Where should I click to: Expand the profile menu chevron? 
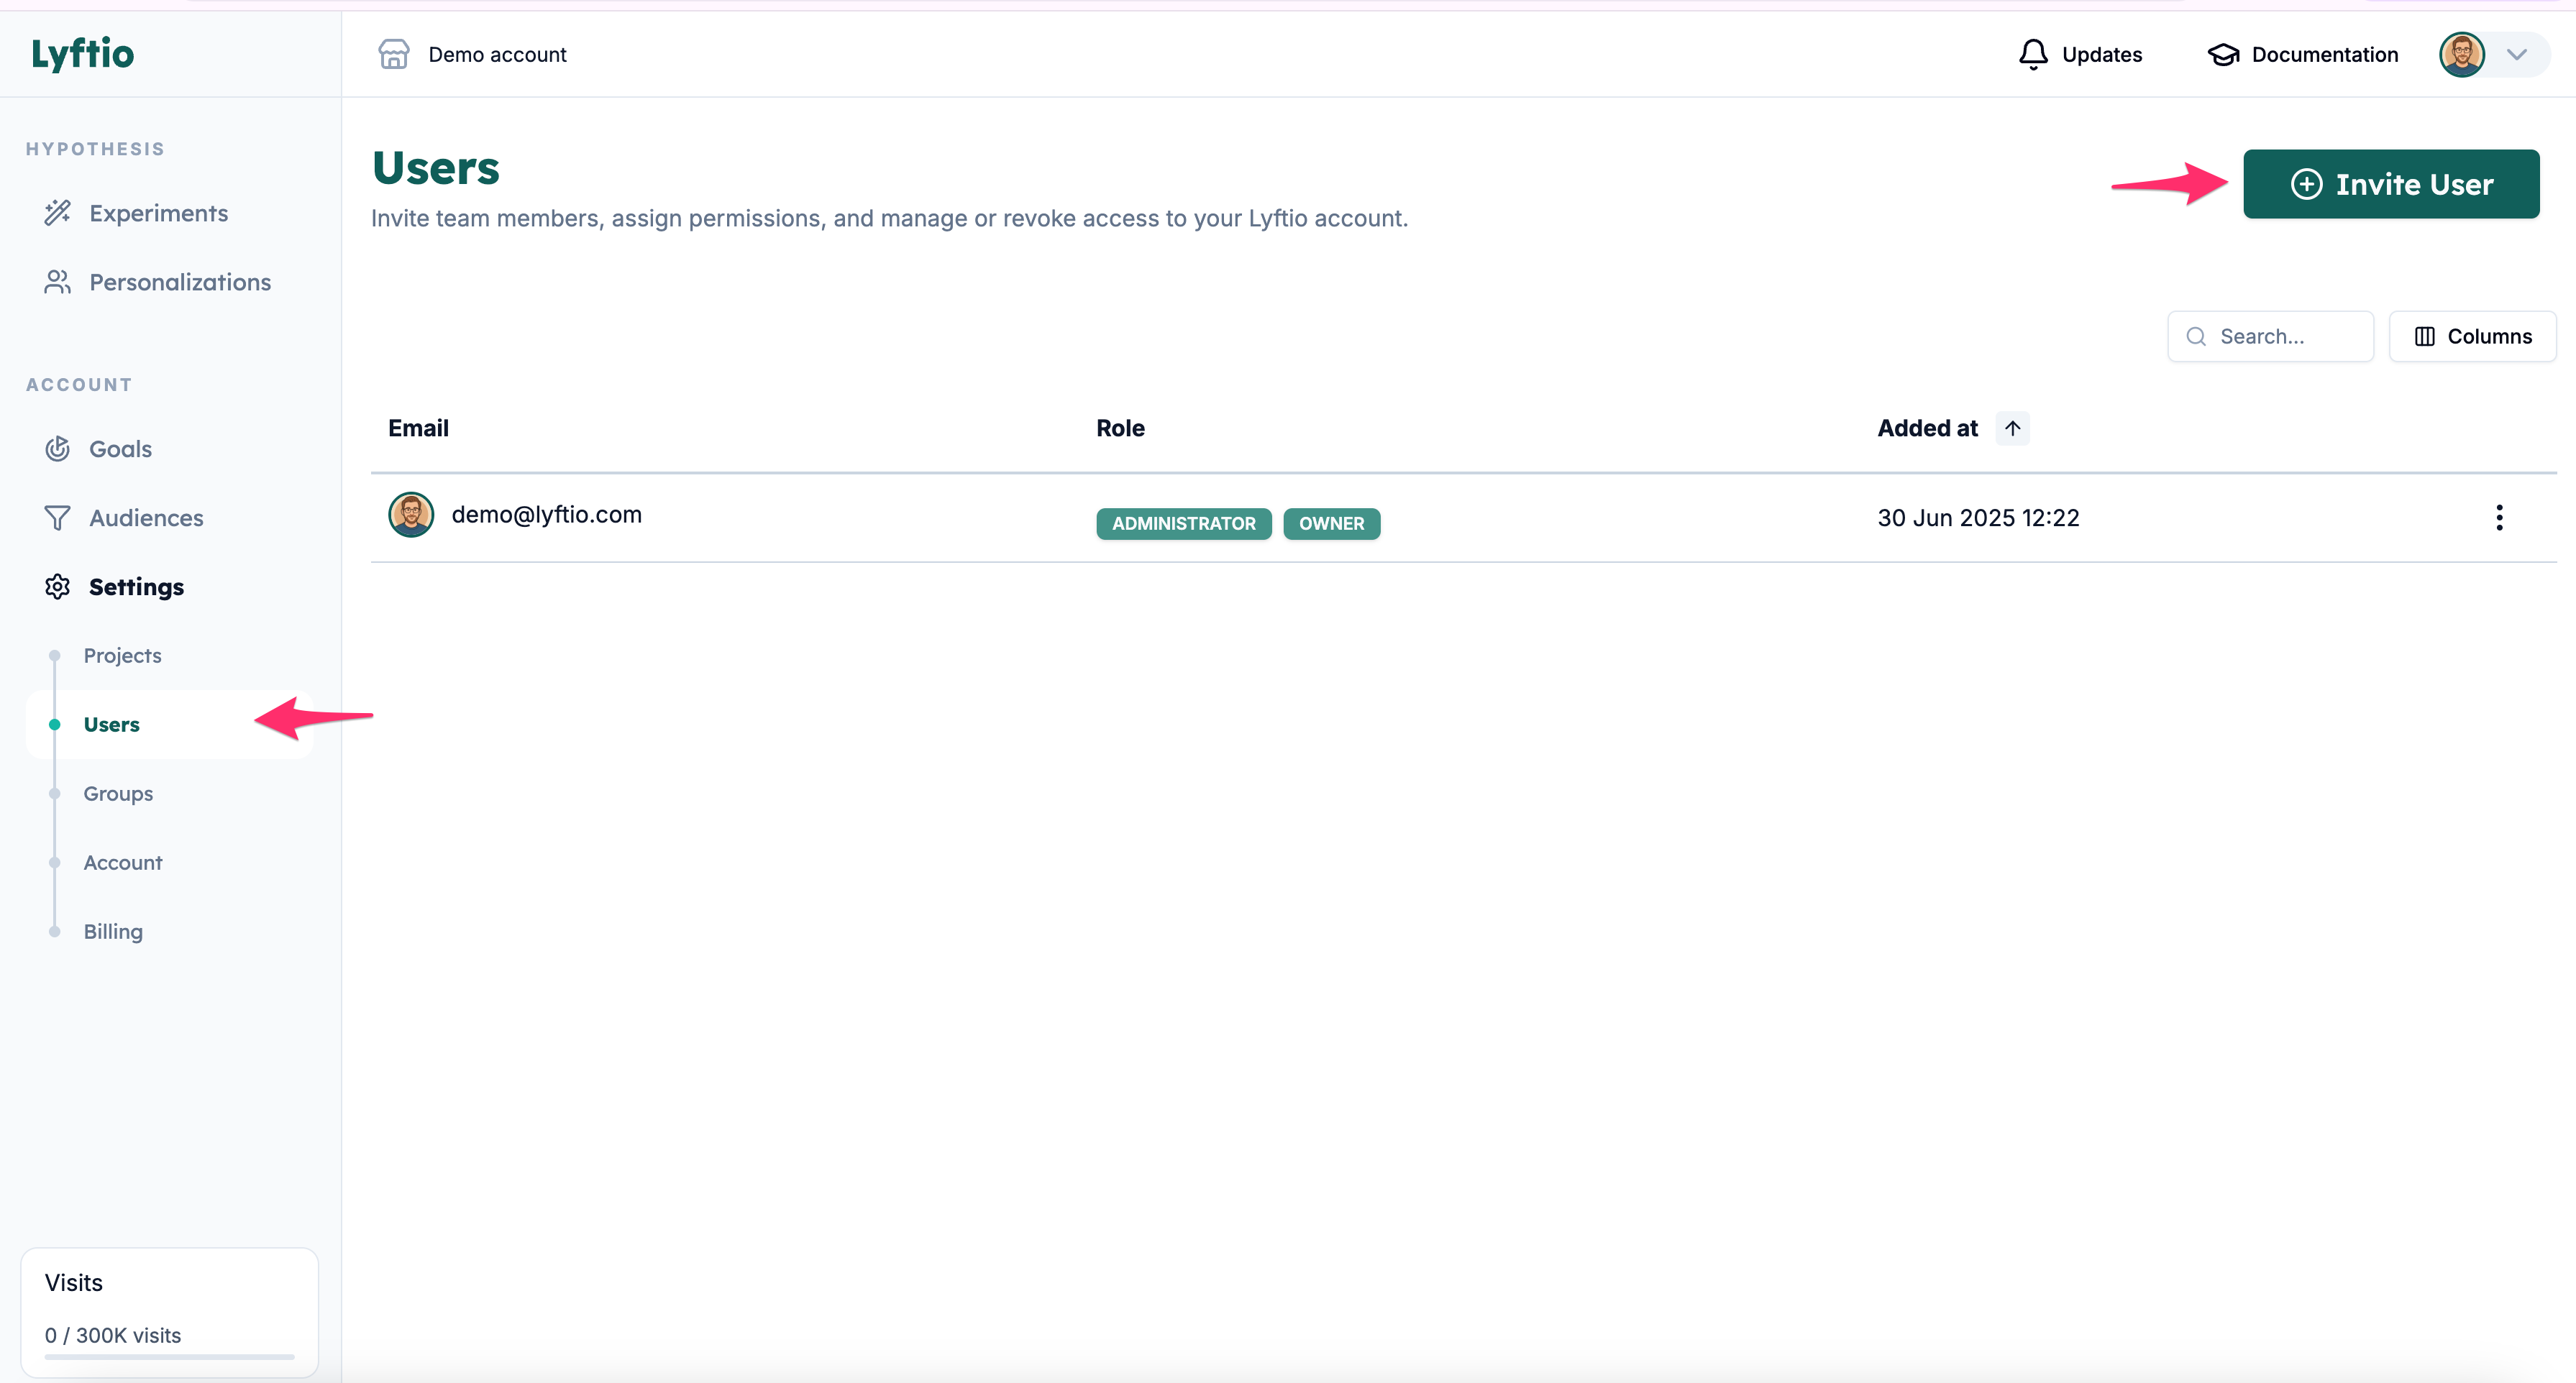[2517, 54]
